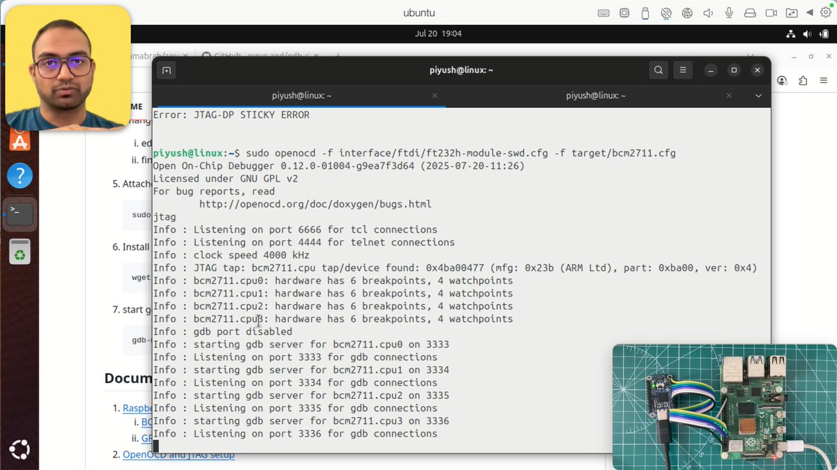Open the browser extensions puzzle icon
This screenshot has width=837, height=470.
804,81
